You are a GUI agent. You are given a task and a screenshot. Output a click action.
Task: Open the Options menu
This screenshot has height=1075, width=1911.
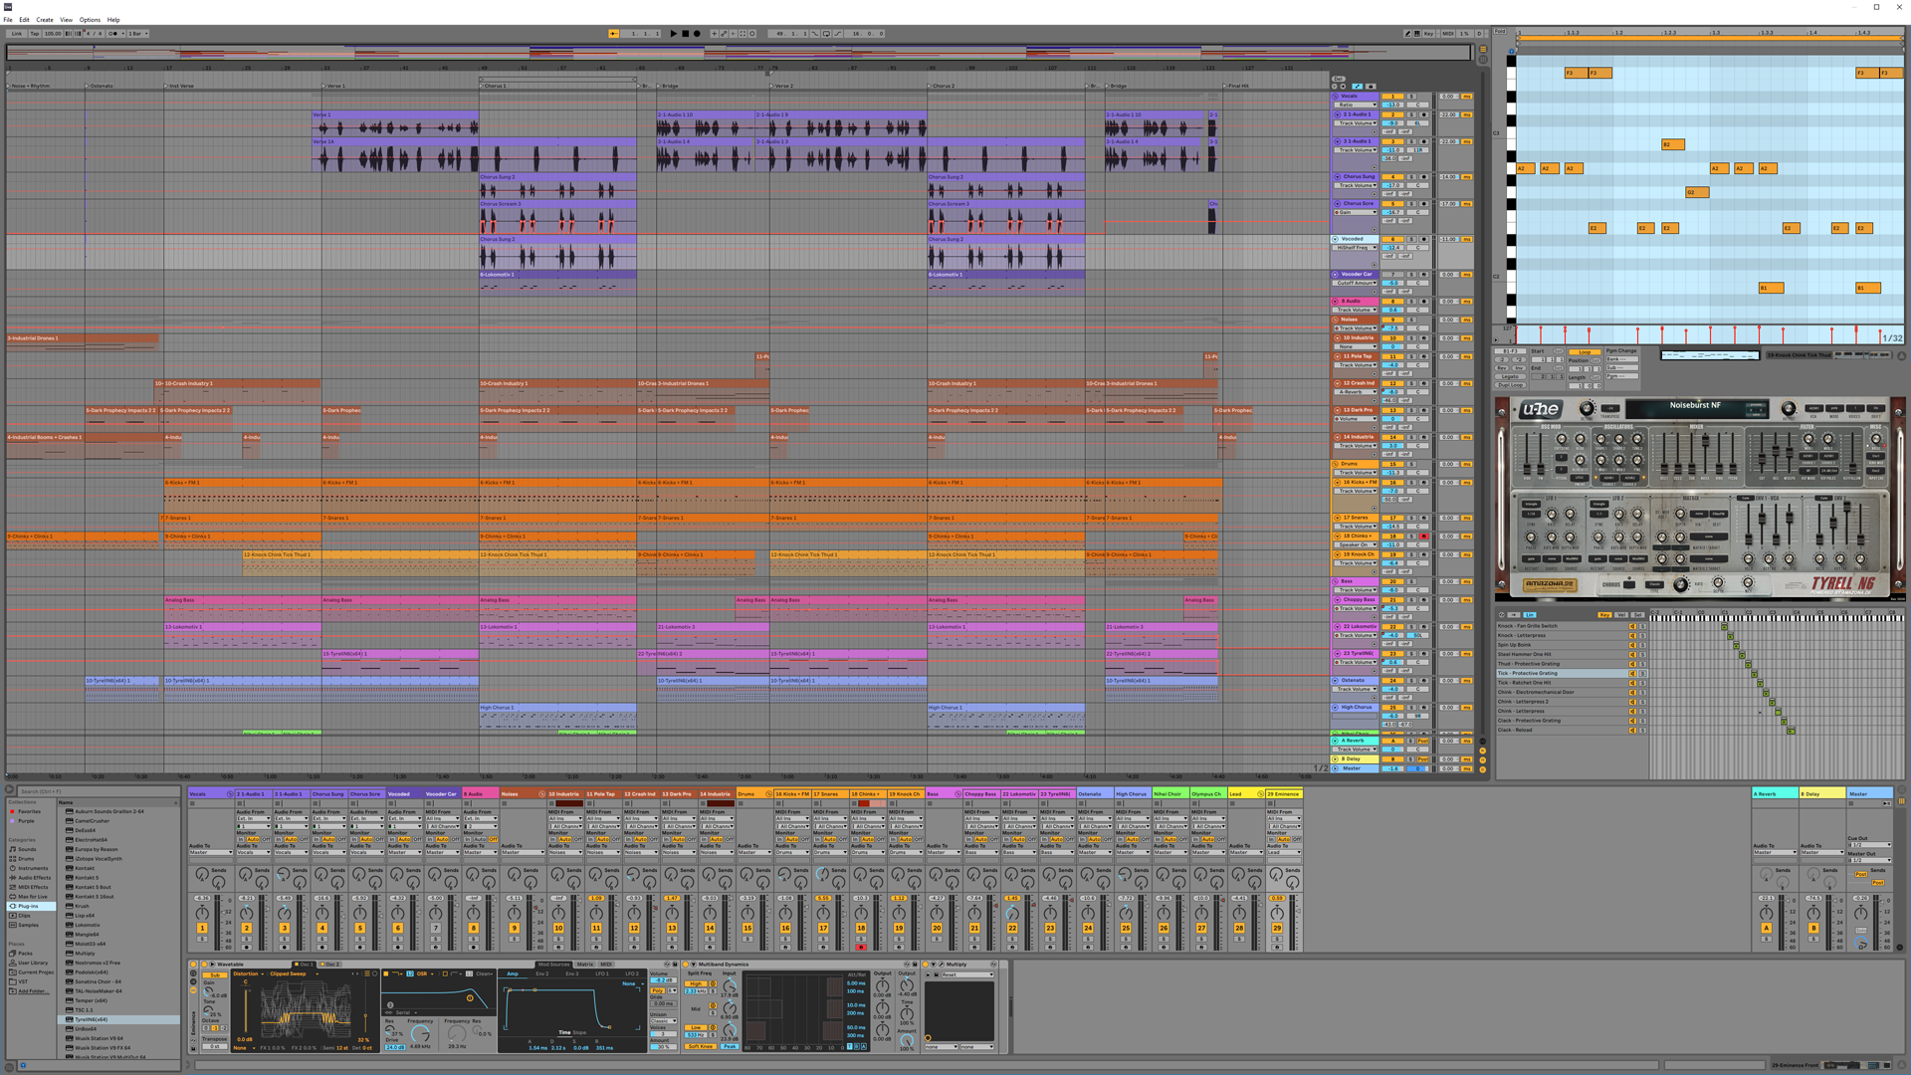(x=90, y=19)
